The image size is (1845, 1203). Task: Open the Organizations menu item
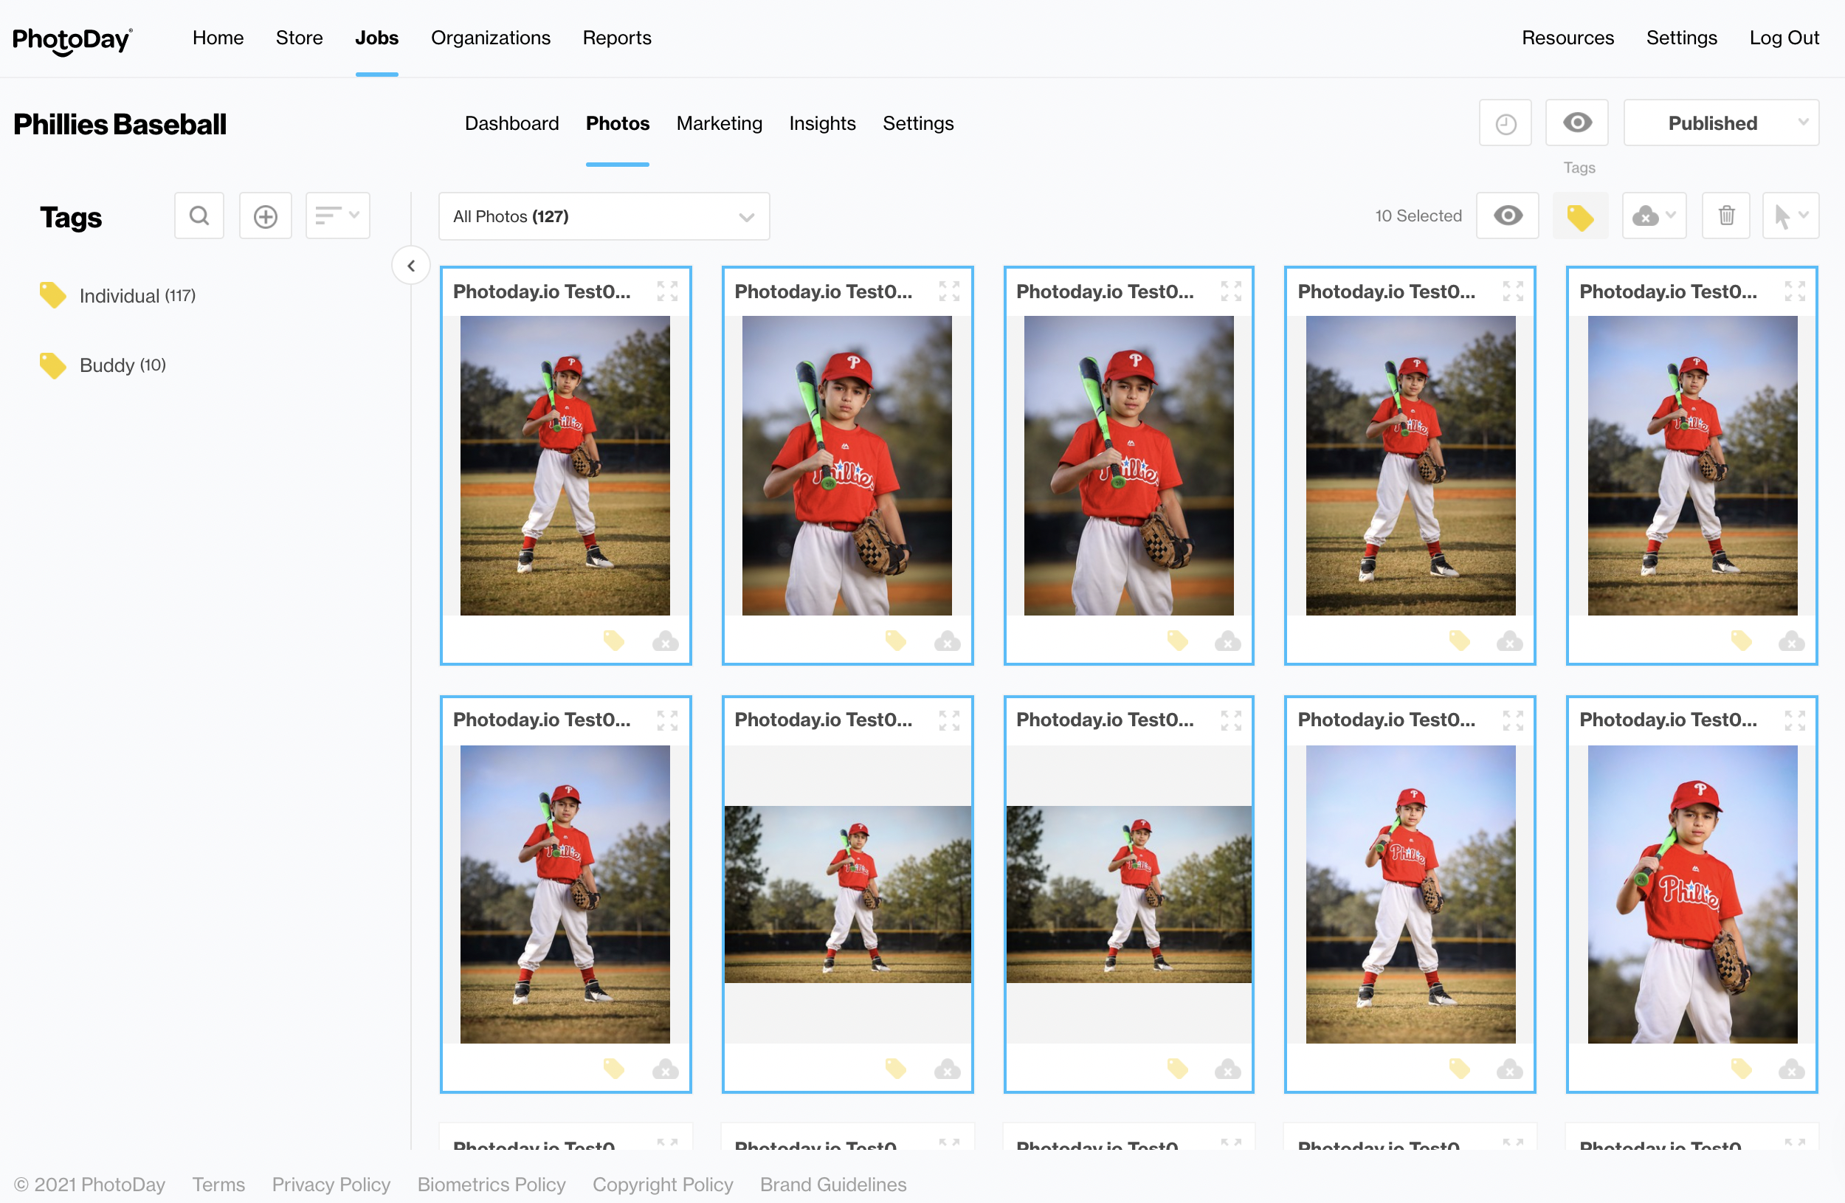click(490, 38)
